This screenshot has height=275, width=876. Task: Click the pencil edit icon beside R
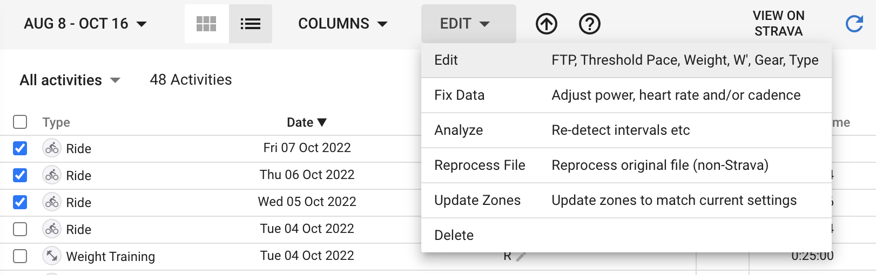[521, 257]
